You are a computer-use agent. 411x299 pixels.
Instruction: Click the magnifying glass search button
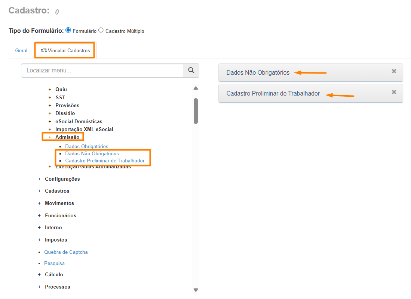click(x=191, y=70)
